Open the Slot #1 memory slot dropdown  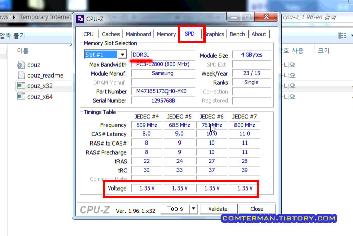coord(122,55)
